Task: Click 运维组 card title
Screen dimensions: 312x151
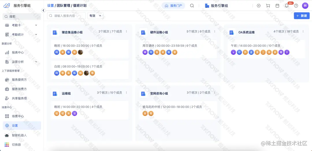Action: coord(66,93)
